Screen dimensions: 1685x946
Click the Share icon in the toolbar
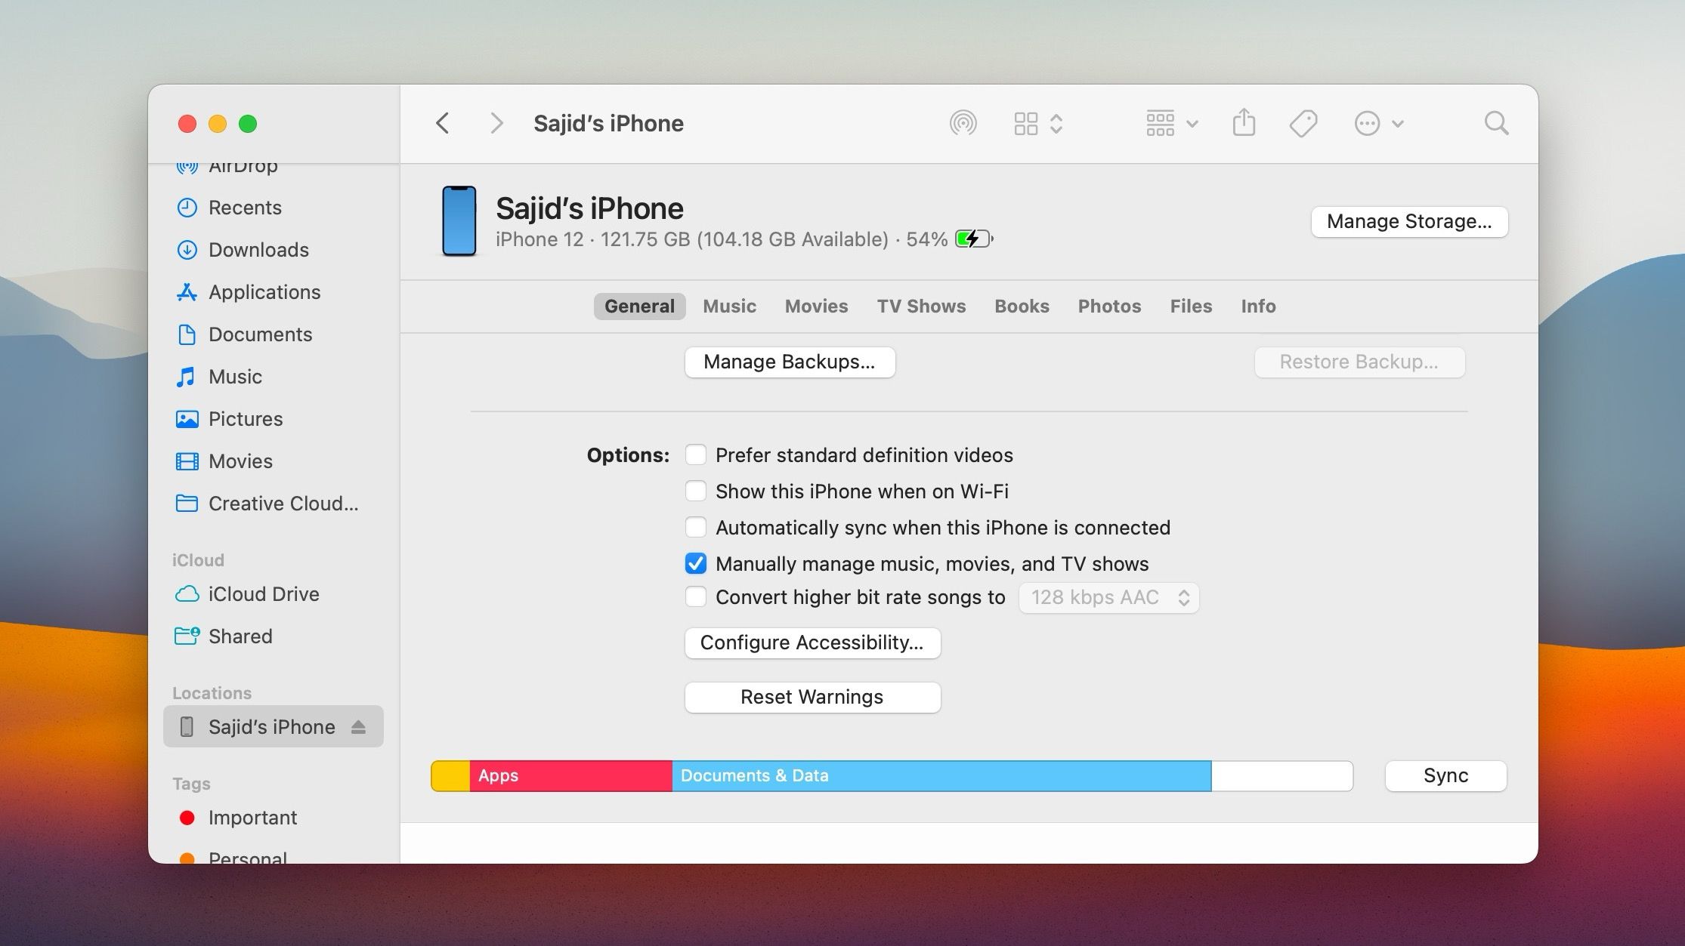click(x=1244, y=122)
